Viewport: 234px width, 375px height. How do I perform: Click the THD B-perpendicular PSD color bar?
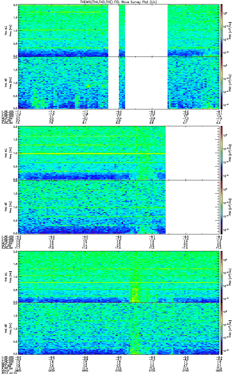222,153
